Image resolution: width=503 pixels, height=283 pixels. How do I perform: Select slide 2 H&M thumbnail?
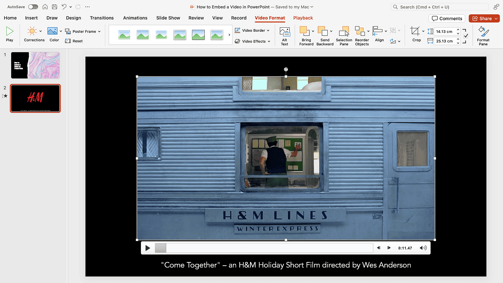[35, 98]
